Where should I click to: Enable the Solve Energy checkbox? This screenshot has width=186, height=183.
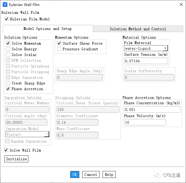(x=8, y=49)
